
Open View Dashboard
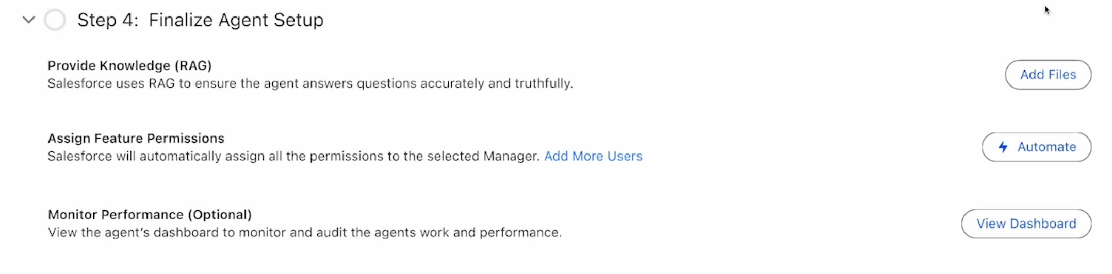1026,224
